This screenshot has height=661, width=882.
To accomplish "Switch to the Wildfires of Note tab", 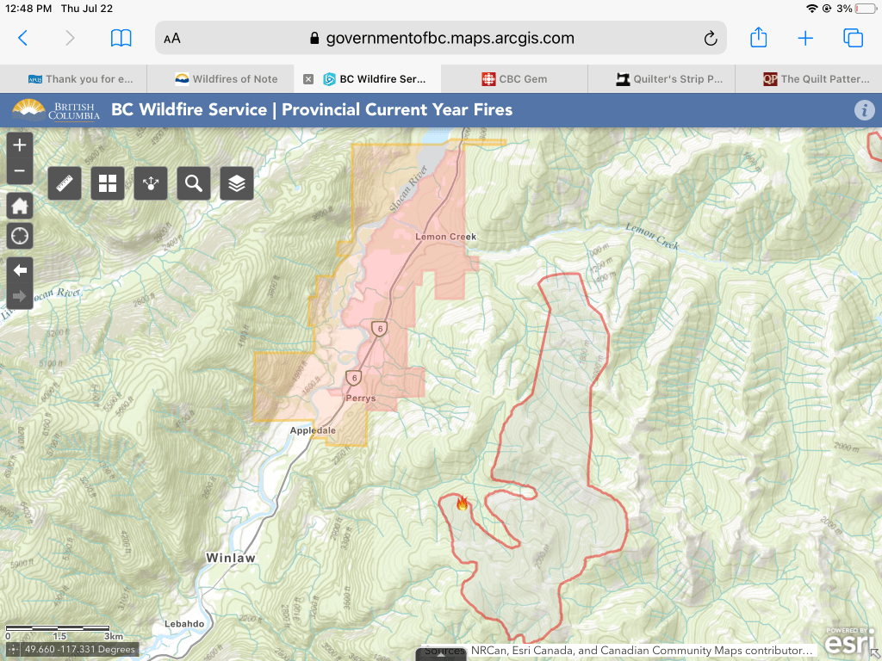I will [x=226, y=79].
